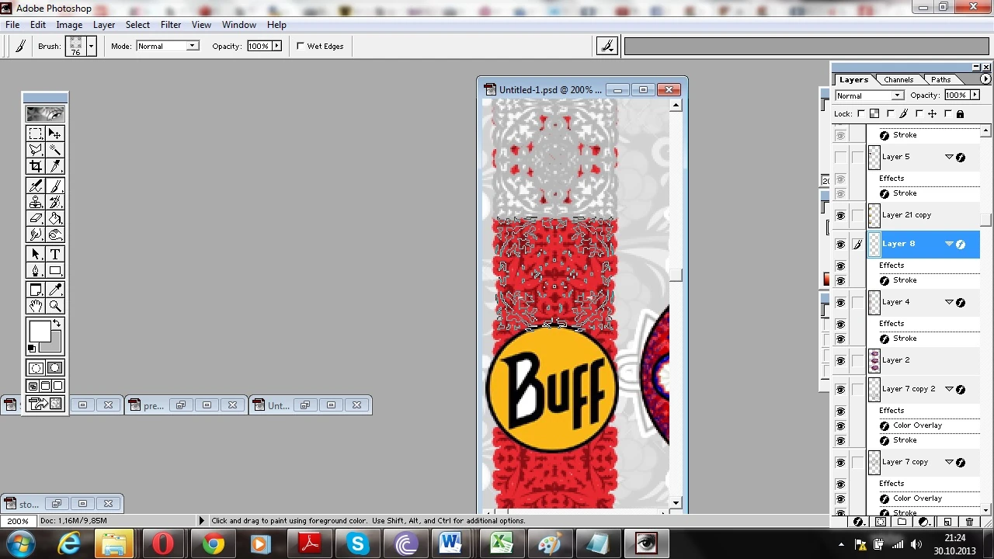
Task: Select the Rectangular Marquee tool
Action: point(36,134)
